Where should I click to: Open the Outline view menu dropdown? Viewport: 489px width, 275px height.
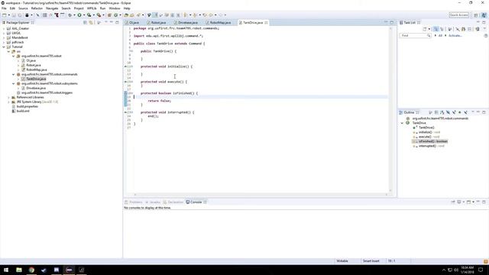point(472,112)
